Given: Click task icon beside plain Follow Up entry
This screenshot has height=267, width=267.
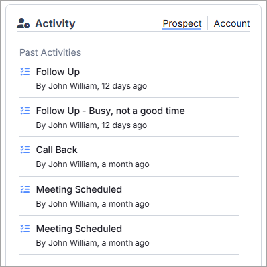Looking at the screenshot, I should (x=25, y=72).
